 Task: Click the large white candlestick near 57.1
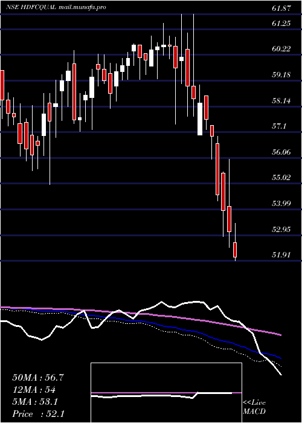pyautogui.click(x=200, y=119)
